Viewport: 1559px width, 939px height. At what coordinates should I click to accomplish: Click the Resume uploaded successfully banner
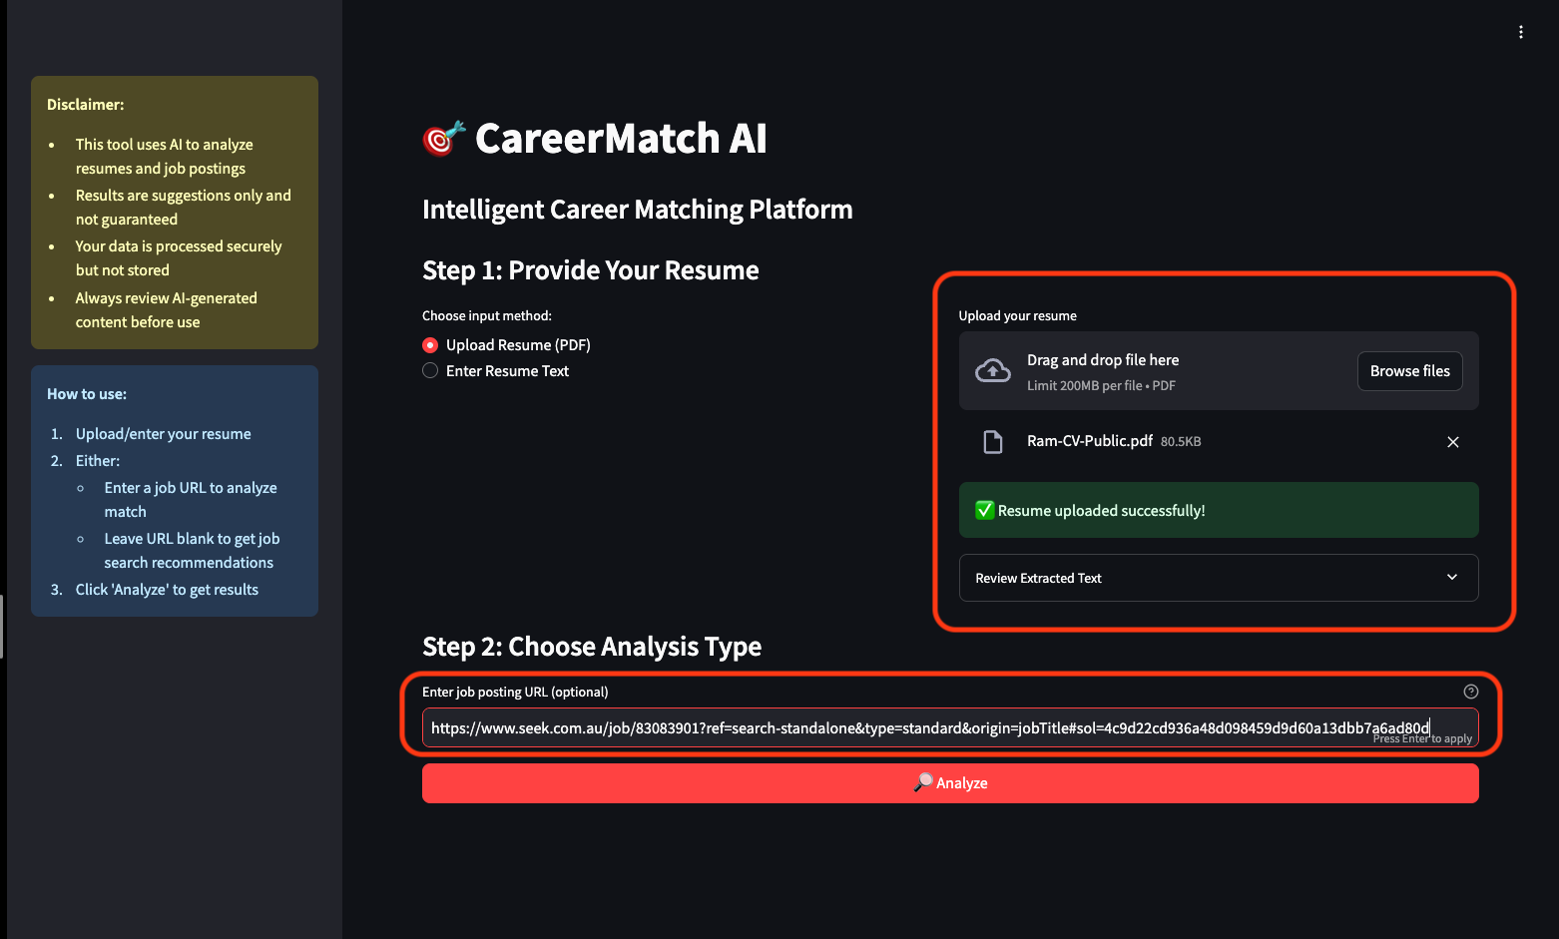[x=1218, y=510]
